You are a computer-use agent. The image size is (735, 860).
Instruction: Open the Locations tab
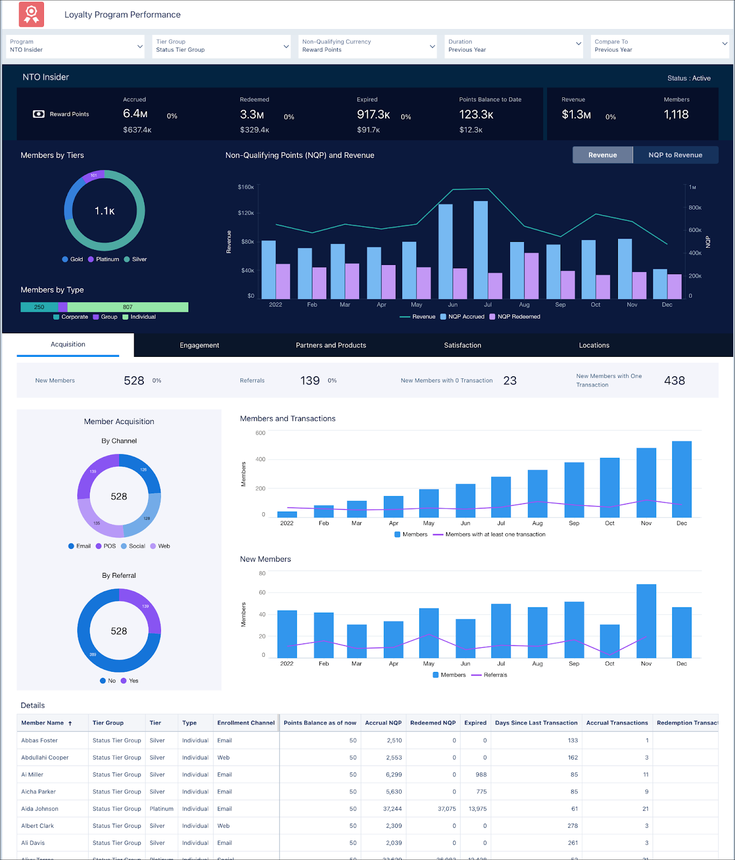(x=594, y=345)
